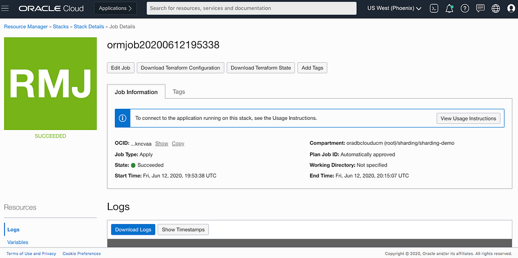Open the help question mark icon
The width and height of the screenshot is (518, 258).
pos(465,9)
